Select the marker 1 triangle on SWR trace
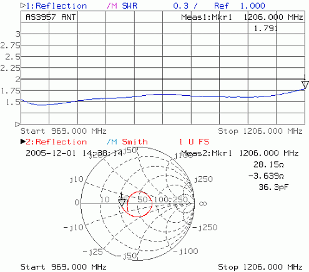This screenshot has height=272, width=309. click(305, 85)
